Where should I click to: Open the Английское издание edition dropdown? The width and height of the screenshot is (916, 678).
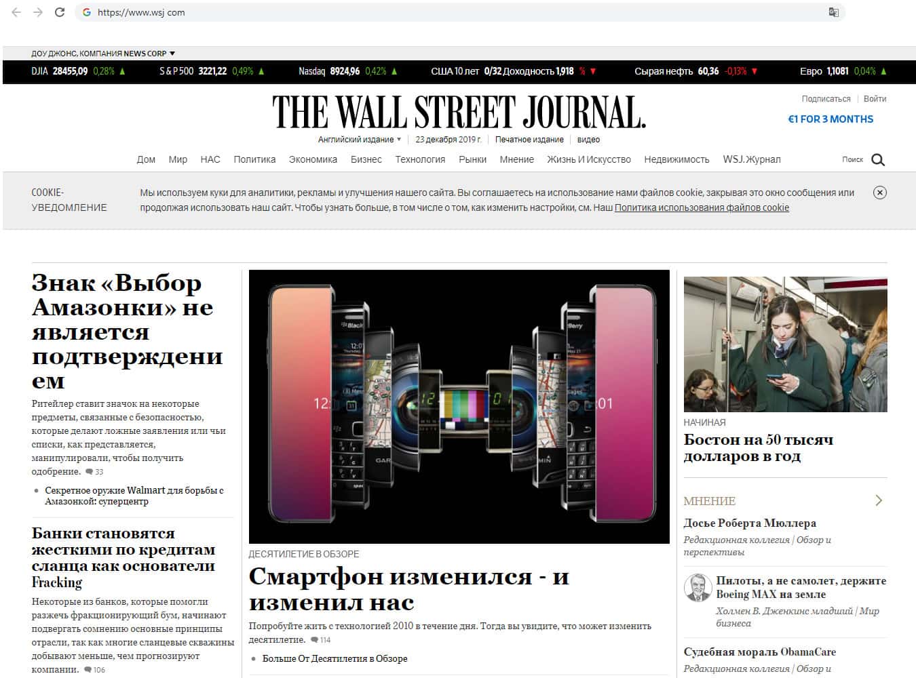point(360,140)
